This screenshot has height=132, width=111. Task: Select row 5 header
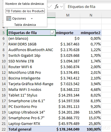[4, 33]
